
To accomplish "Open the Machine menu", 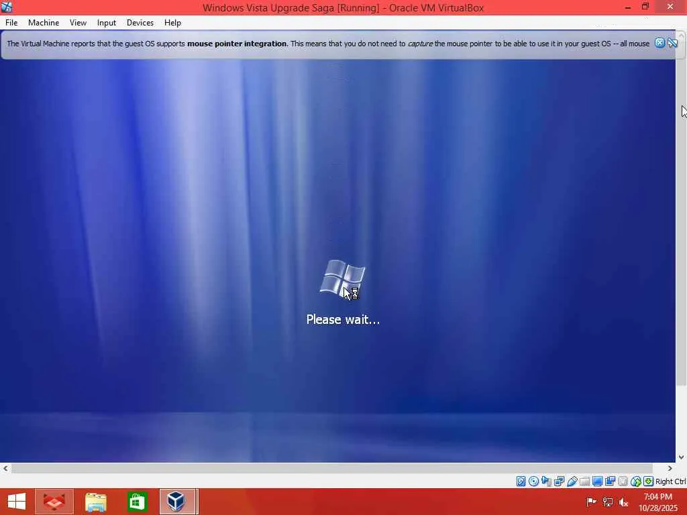I will point(44,23).
